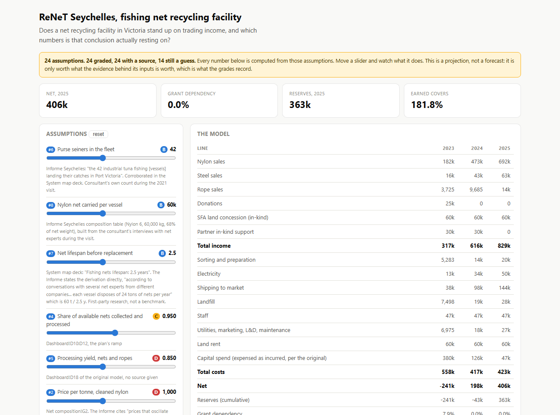Click the 144k Shipping to market 2025 value
Image resolution: width=560 pixels, height=415 pixels.
coord(504,288)
